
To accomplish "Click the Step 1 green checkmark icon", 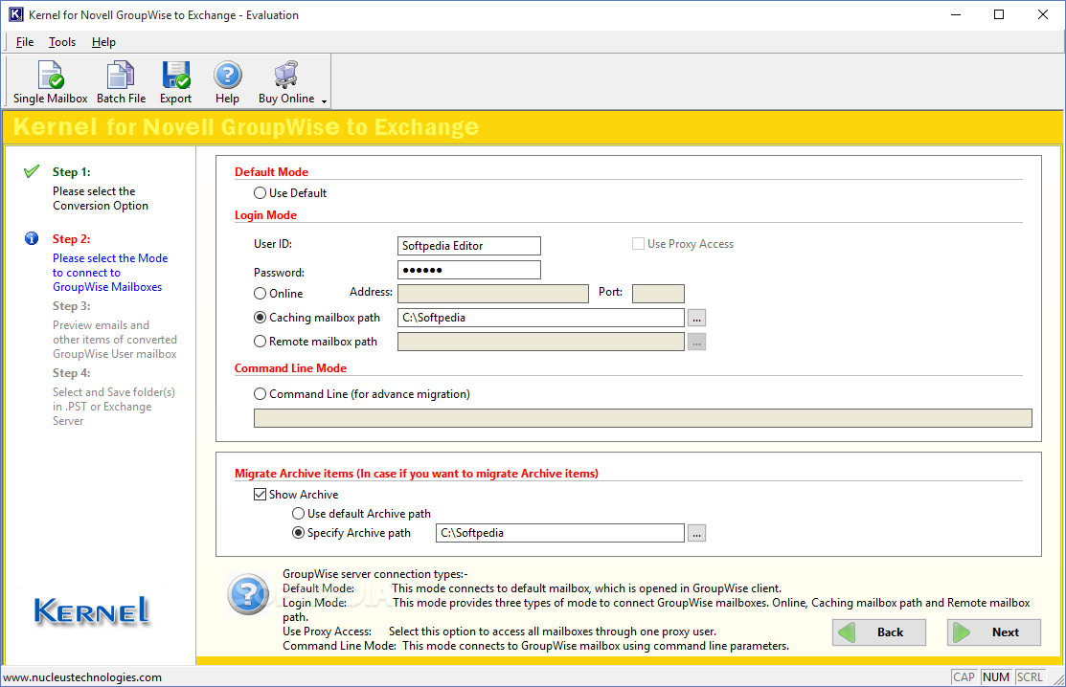I will (32, 172).
